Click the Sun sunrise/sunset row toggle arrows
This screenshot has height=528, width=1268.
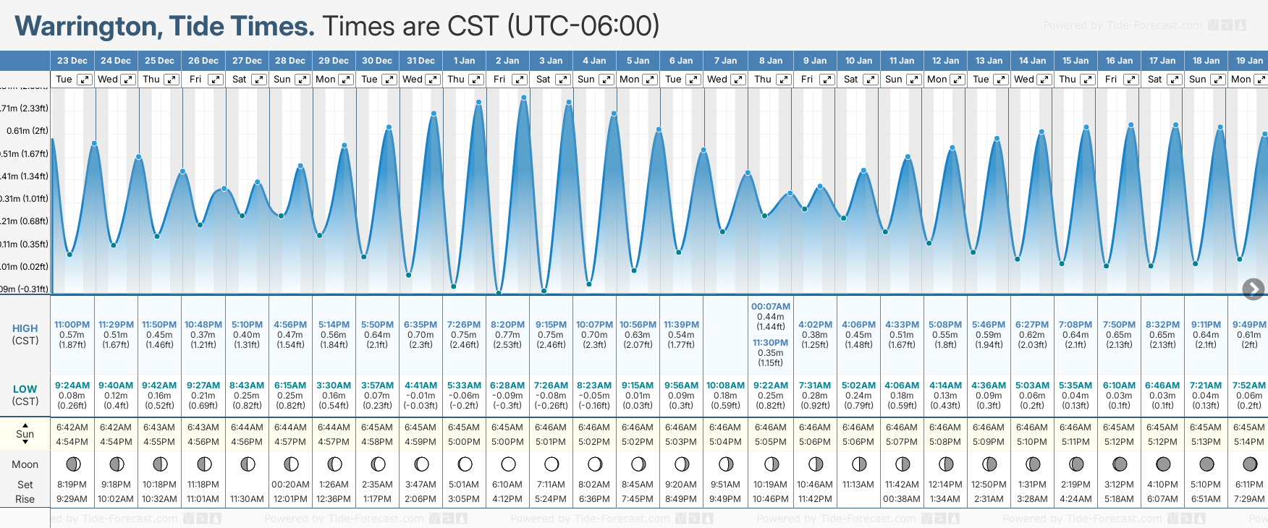(25, 434)
